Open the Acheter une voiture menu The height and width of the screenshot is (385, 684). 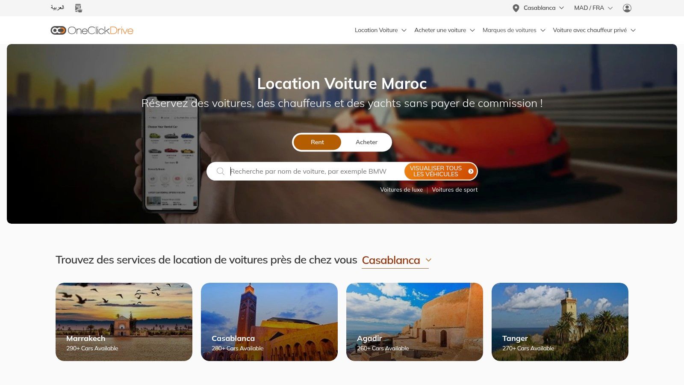(445, 30)
